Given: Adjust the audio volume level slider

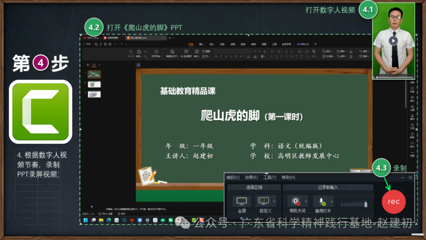Looking at the screenshot, I should click(x=354, y=204).
